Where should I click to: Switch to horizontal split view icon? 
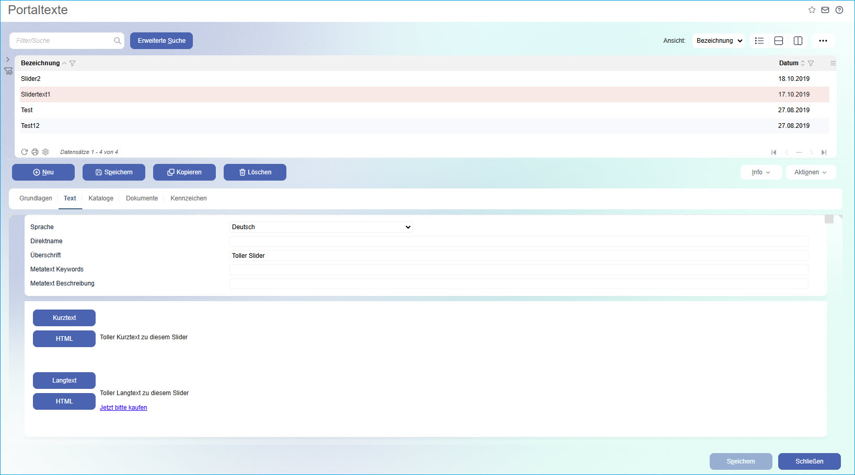click(x=779, y=41)
